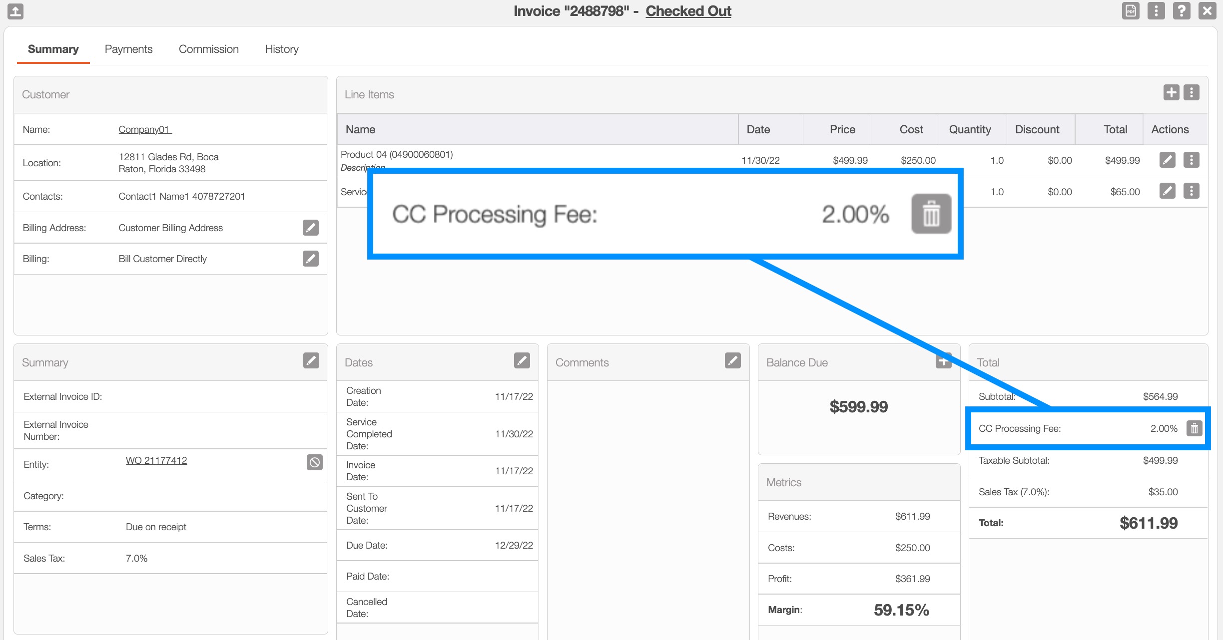
Task: Open Line Items panel options menu
Action: point(1192,92)
